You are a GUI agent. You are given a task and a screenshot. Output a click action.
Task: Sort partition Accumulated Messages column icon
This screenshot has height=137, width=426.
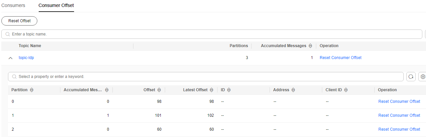[107, 90]
